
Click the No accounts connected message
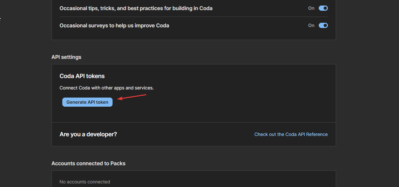click(84, 182)
